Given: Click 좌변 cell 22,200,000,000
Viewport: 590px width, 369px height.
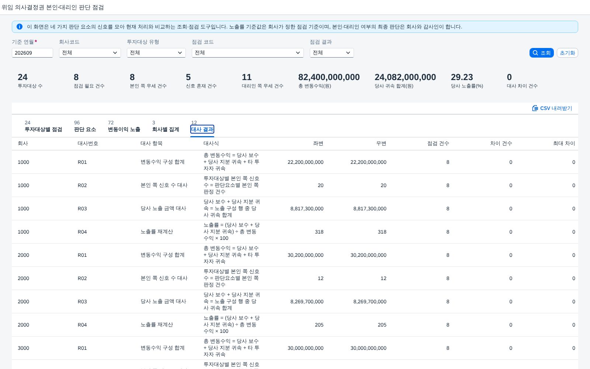Looking at the screenshot, I should click(305, 162).
